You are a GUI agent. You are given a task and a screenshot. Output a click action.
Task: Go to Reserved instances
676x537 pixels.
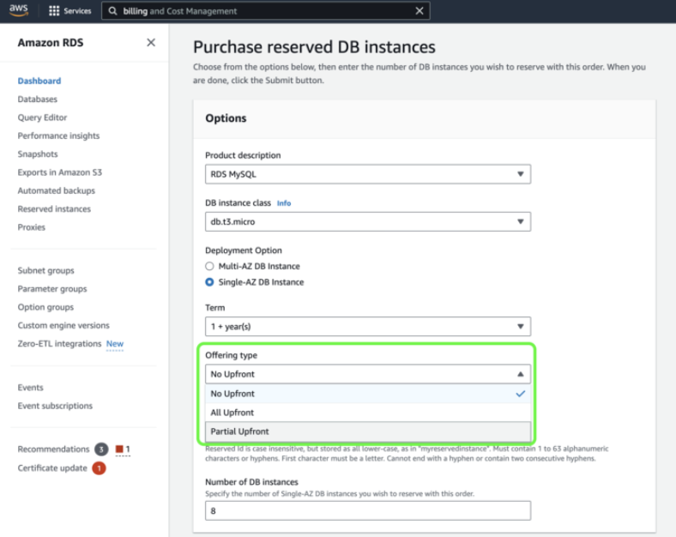pyautogui.click(x=54, y=209)
